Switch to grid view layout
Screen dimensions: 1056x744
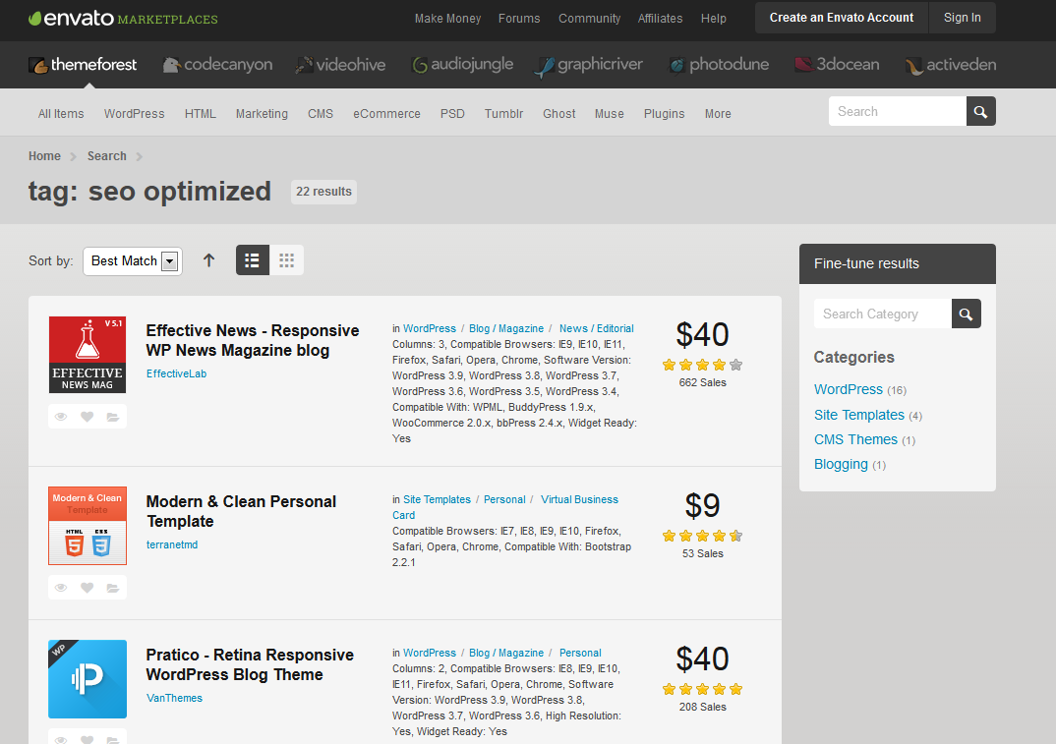[286, 260]
